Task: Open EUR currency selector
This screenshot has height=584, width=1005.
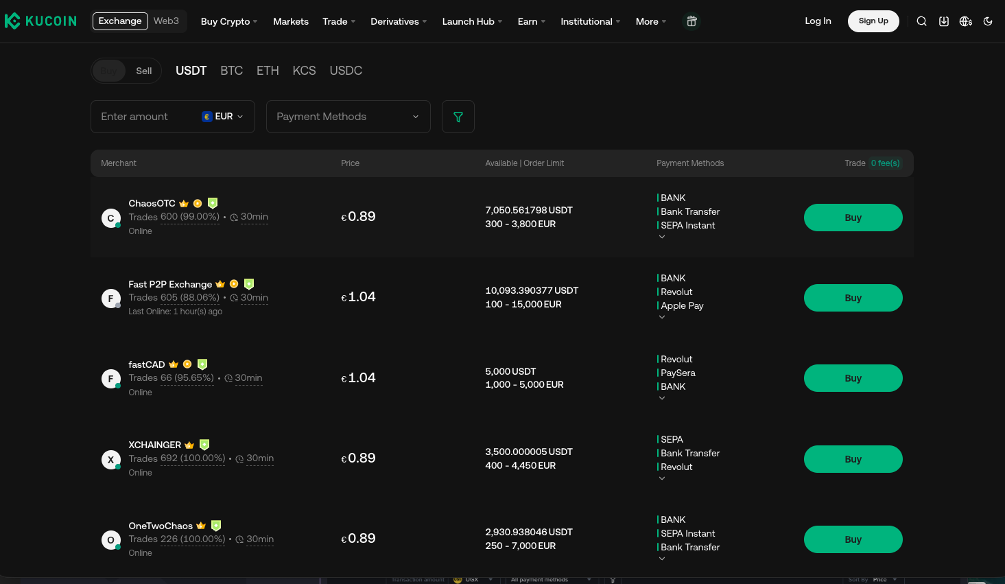Action: tap(222, 117)
